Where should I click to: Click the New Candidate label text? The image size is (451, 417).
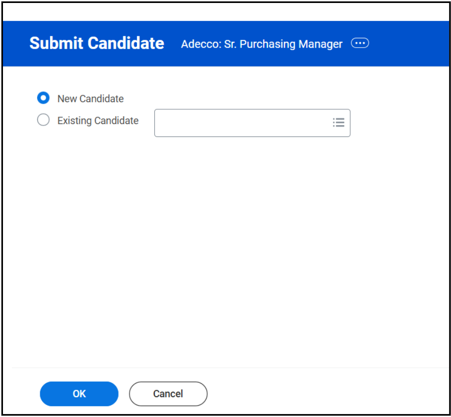click(x=90, y=99)
